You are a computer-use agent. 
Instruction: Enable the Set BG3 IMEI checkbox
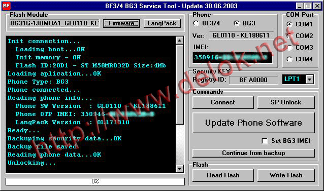265,141
